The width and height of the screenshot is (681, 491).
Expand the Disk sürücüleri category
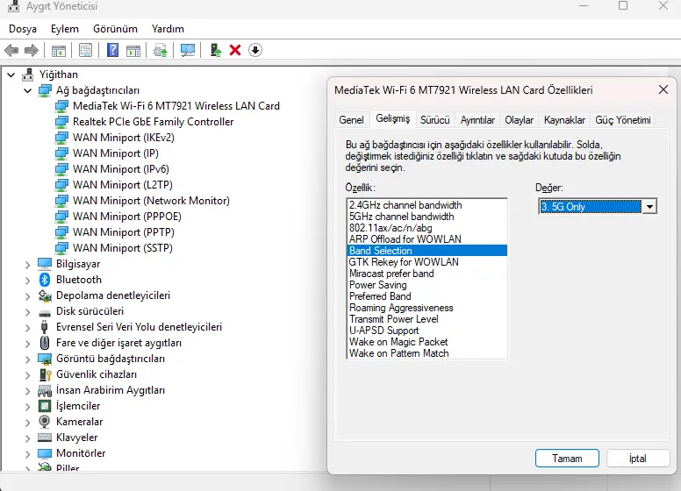point(28,312)
